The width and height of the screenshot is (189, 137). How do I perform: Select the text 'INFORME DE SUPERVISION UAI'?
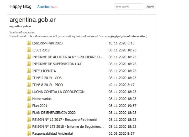tap(56, 64)
